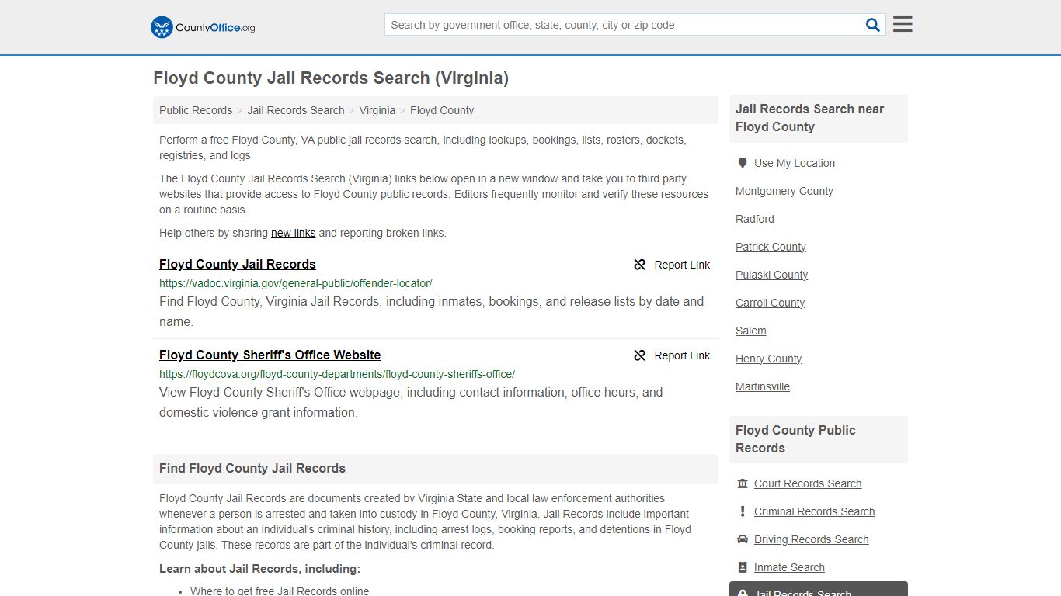Viewport: 1061px width, 596px height.
Task: Go to Pulaski County
Action: pos(772,275)
